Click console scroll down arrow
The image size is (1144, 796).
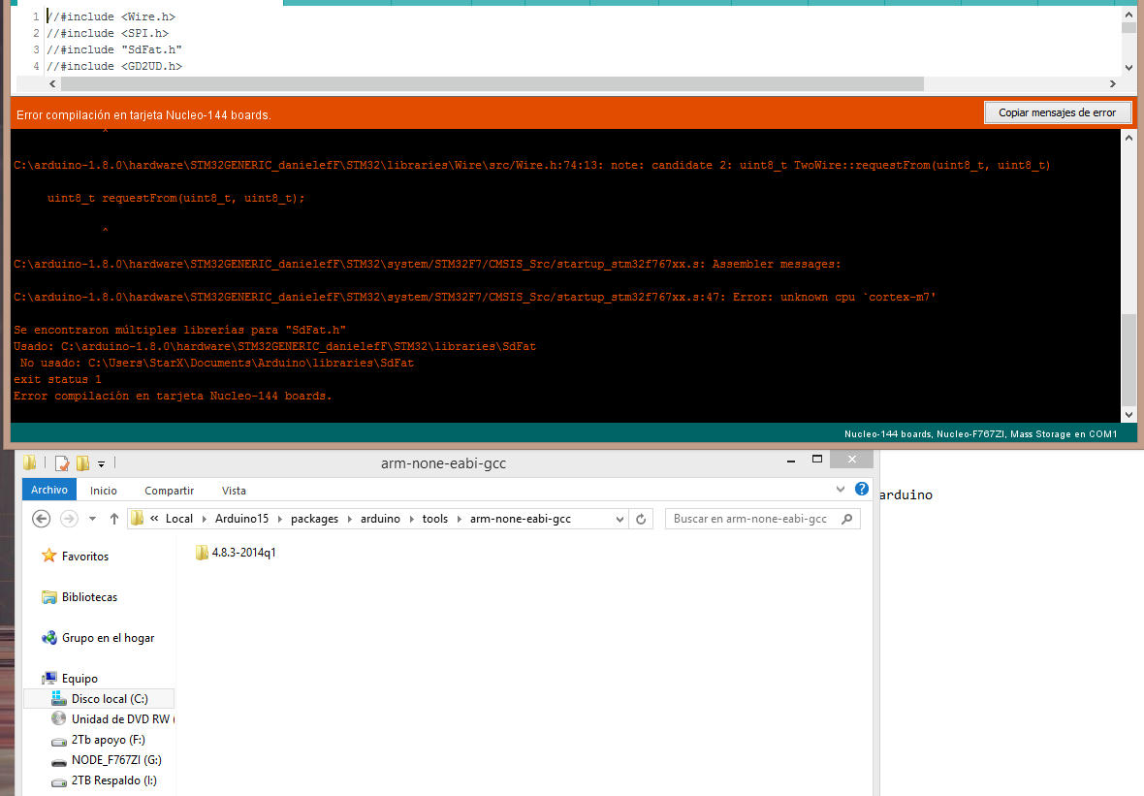coord(1128,414)
